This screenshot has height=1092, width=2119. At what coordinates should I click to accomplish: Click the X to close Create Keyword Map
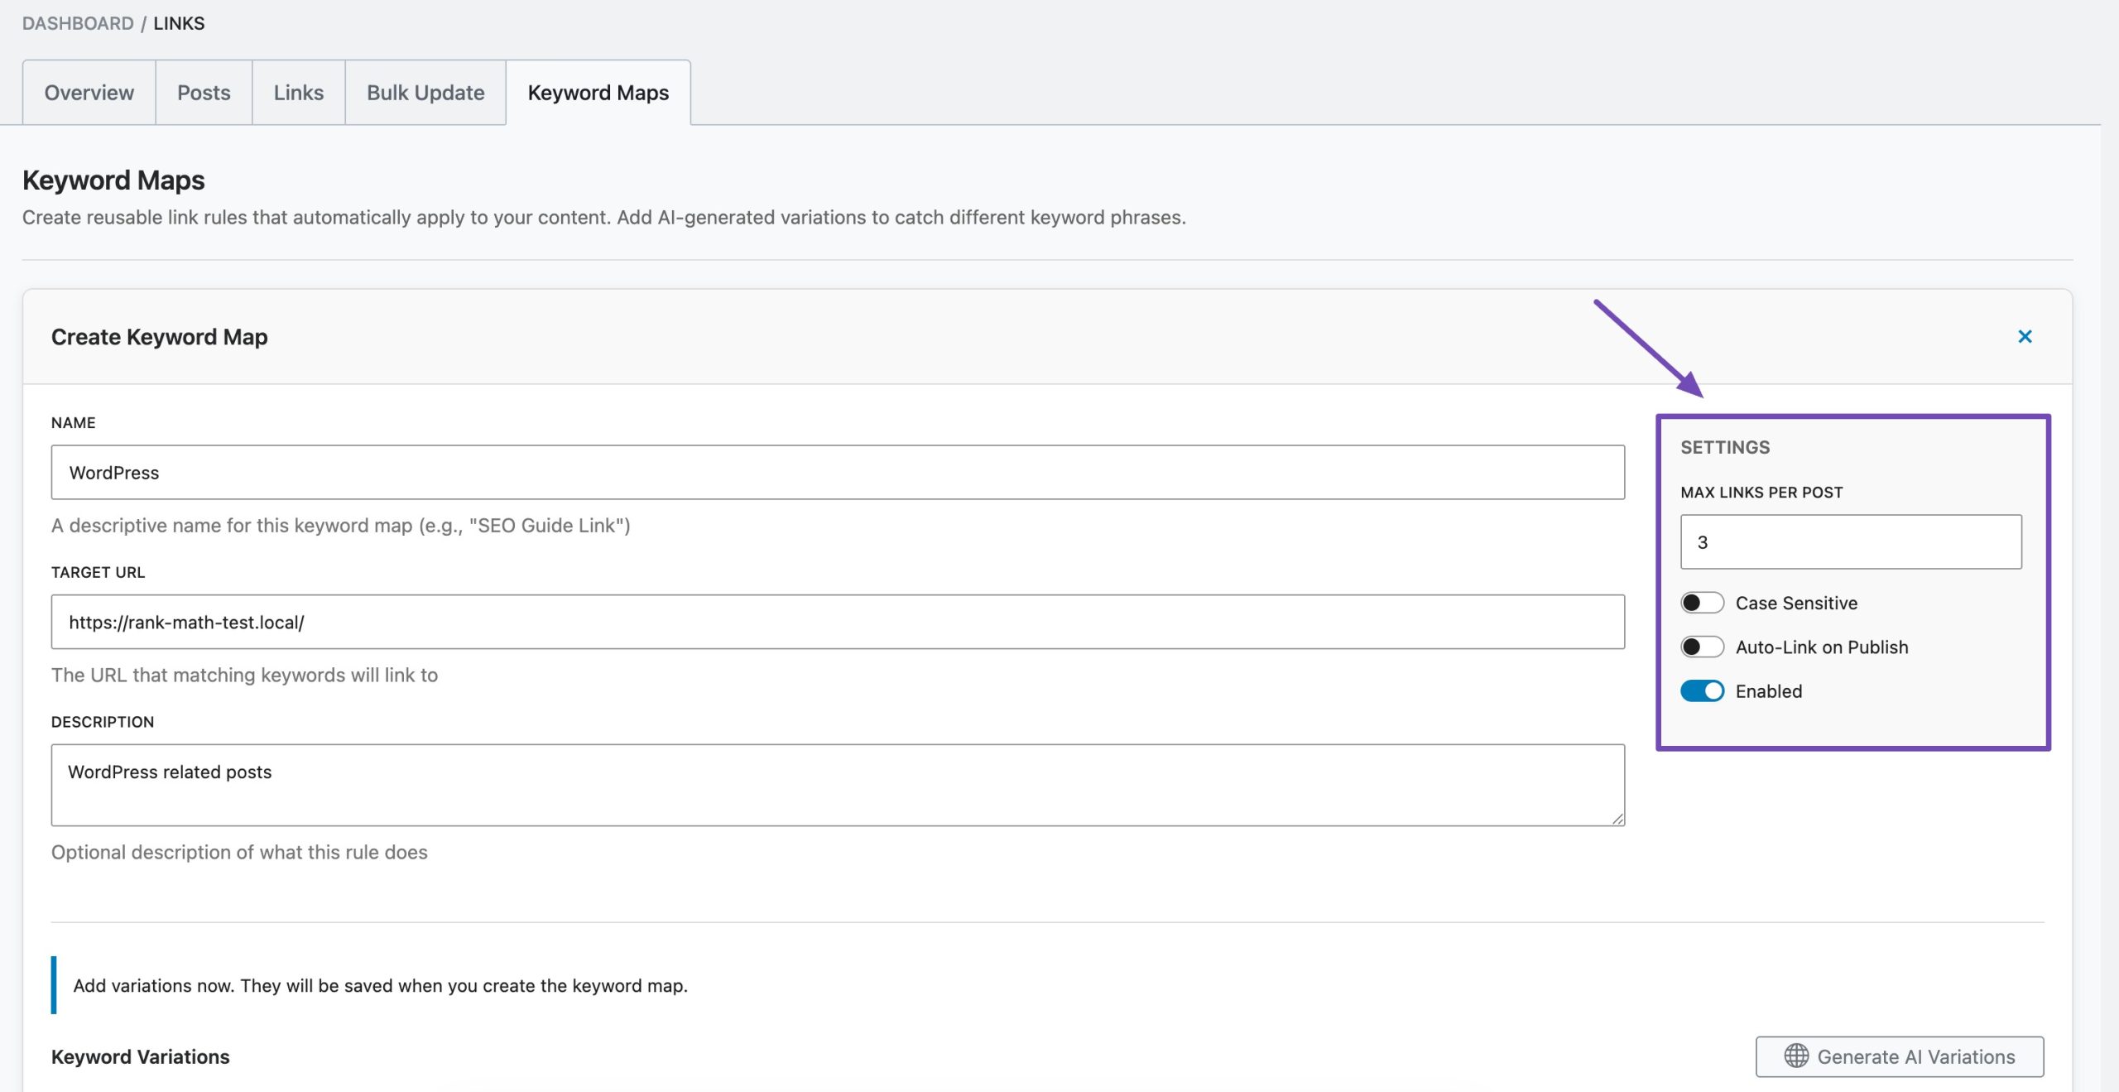click(2025, 336)
